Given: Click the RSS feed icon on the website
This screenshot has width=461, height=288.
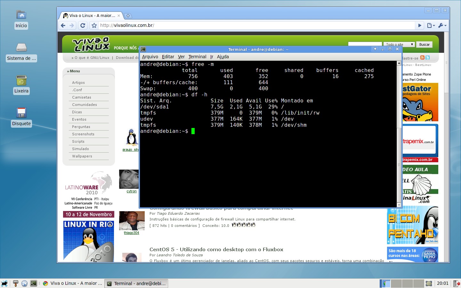Looking at the screenshot, I should (x=422, y=58).
